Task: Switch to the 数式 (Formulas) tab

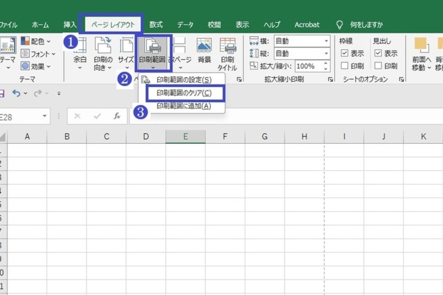Action: (156, 25)
